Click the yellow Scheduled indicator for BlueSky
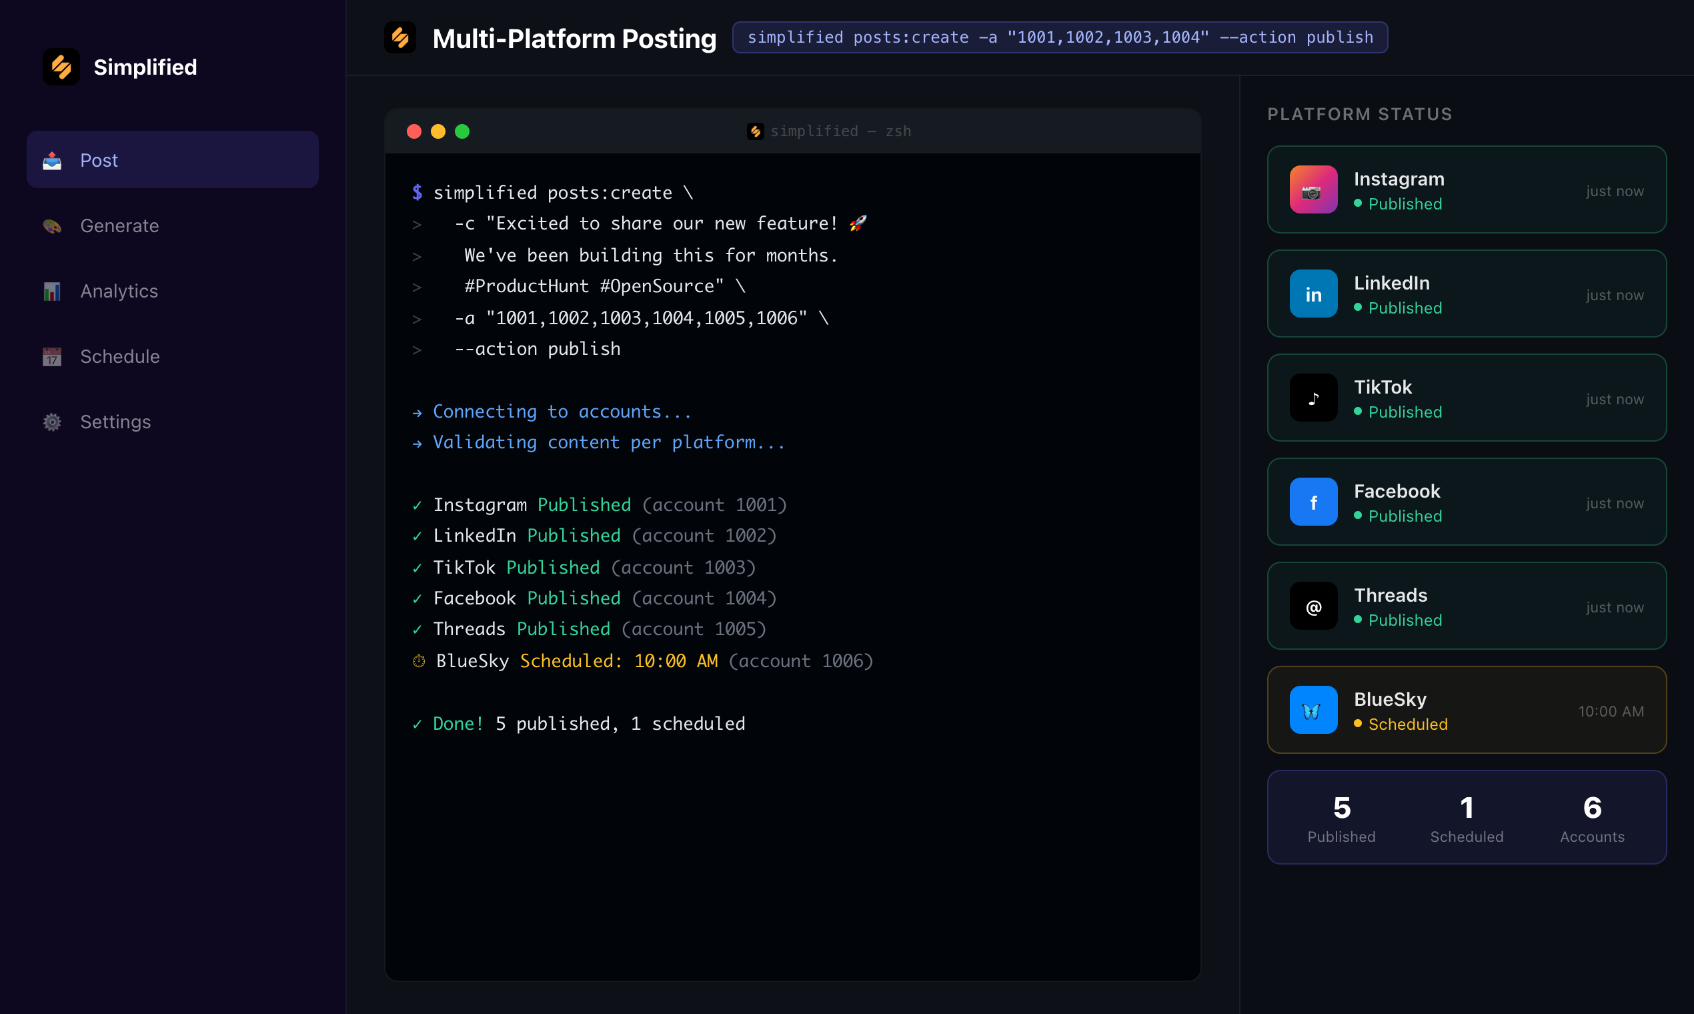The height and width of the screenshot is (1014, 1694). [x=1358, y=724]
